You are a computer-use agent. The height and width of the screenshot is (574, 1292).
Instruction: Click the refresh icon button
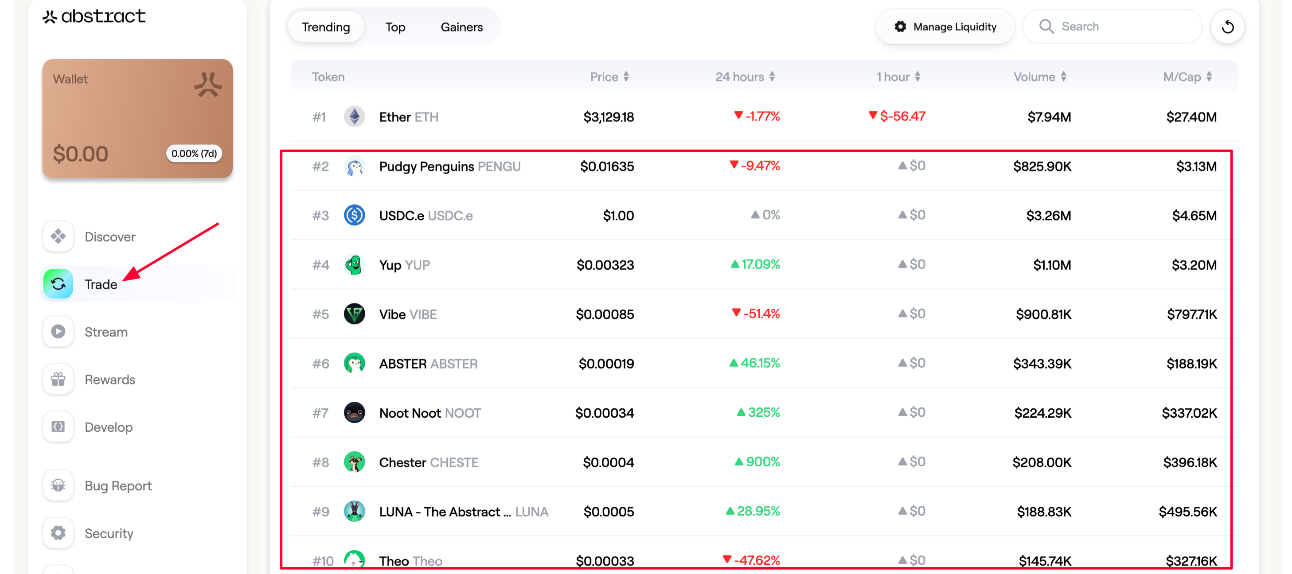click(1227, 27)
